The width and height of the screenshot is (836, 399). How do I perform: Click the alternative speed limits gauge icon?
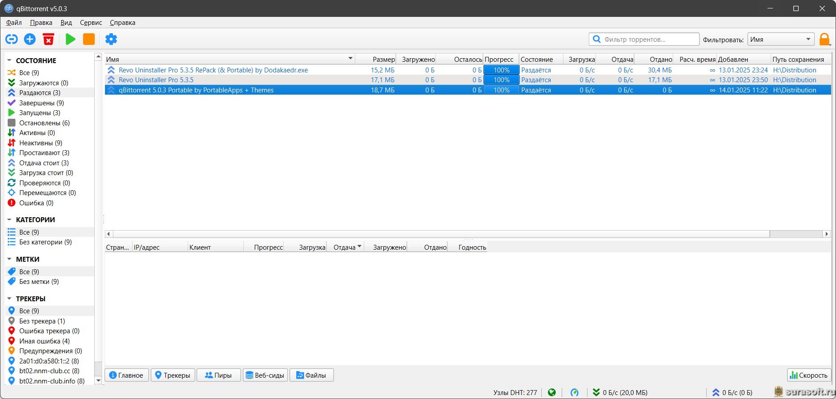[575, 392]
